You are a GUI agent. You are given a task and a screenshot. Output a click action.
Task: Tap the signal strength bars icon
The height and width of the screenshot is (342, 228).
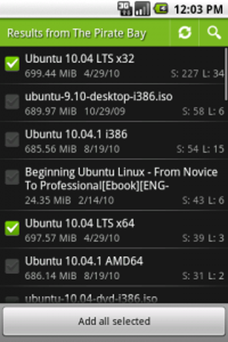[x=142, y=9]
